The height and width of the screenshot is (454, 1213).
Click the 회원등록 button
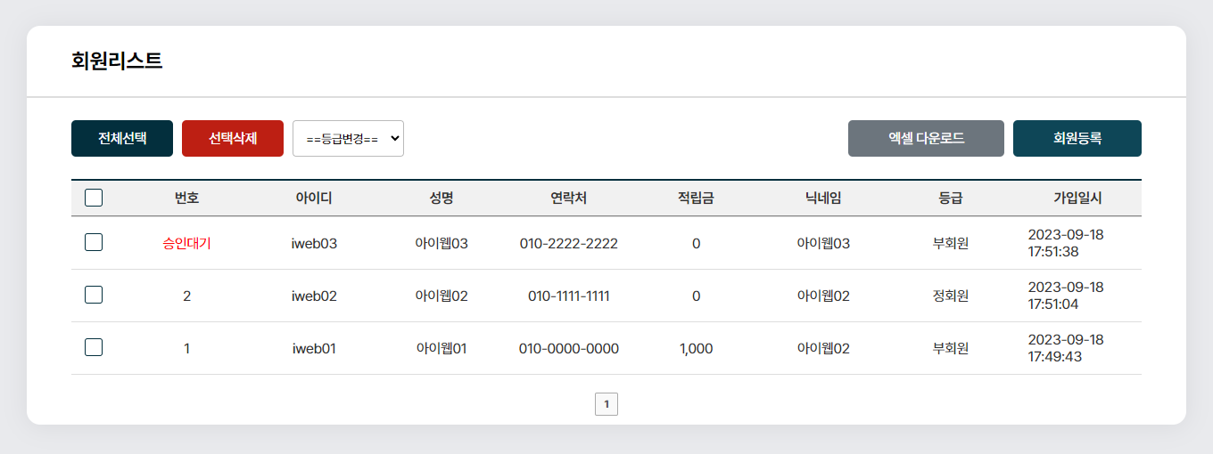(1077, 139)
